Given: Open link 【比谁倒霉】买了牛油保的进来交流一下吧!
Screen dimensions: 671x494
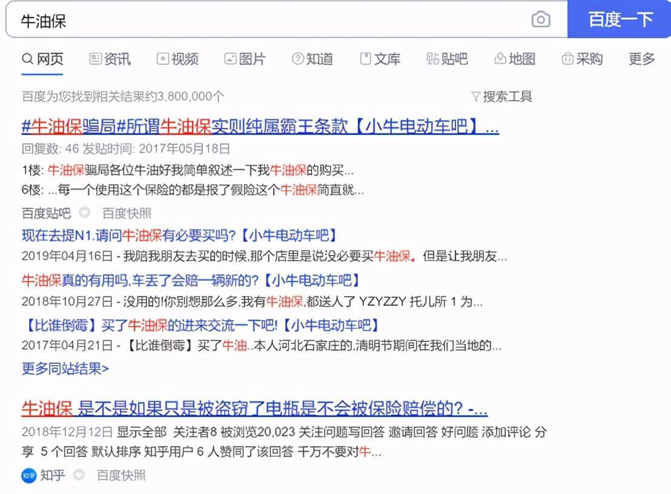Looking at the screenshot, I should click(200, 326).
